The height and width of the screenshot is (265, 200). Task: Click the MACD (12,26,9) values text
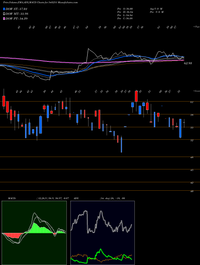(x=52, y=198)
